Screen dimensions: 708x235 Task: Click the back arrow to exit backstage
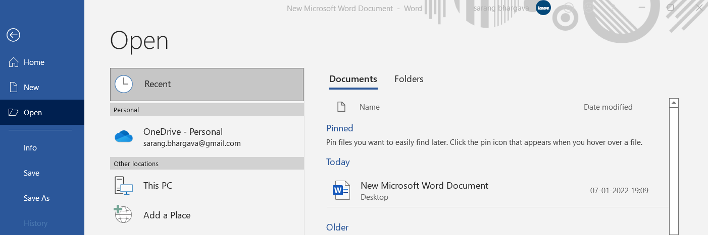point(13,35)
